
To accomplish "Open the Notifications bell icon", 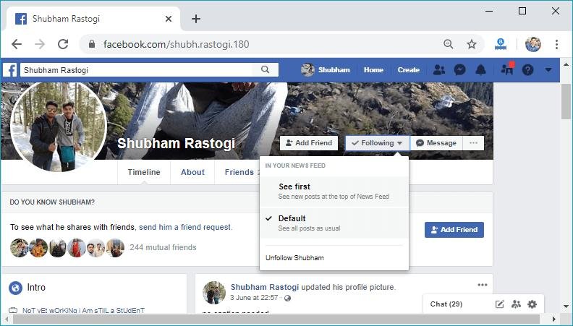I will click(x=480, y=69).
